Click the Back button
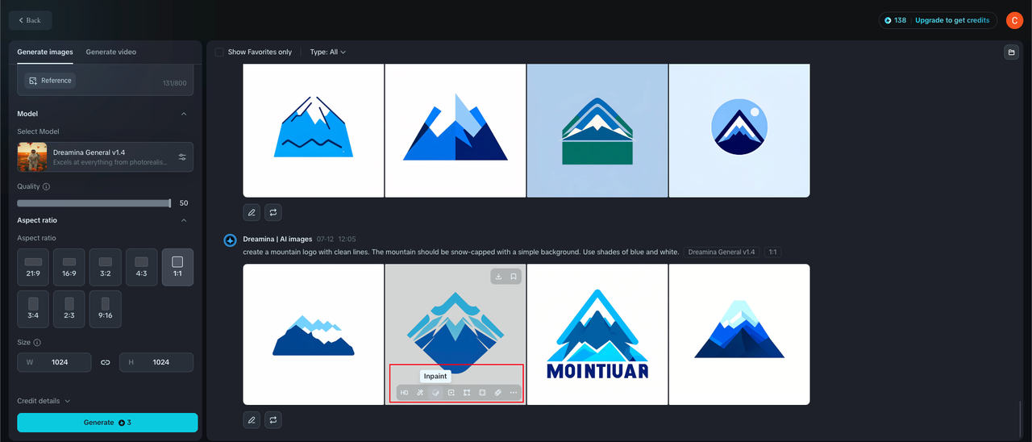The image size is (1032, 442). [31, 20]
